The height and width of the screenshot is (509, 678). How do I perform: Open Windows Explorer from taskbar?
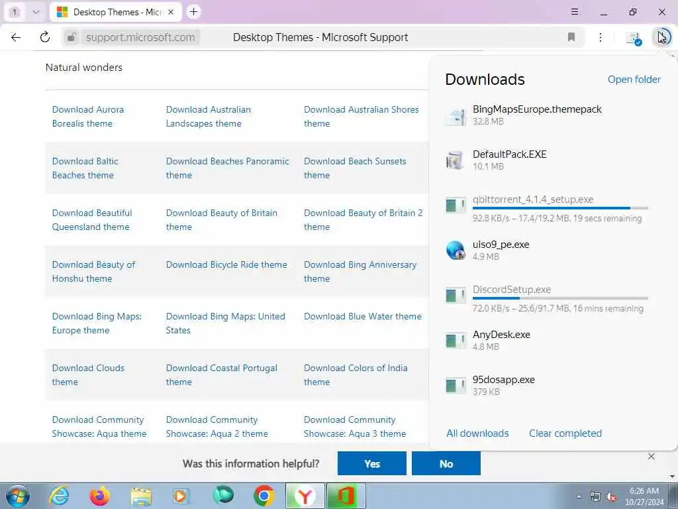[x=141, y=496]
